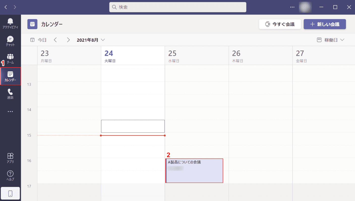Open the A製品についての会議 meeting
Image resolution: width=355 pixels, height=201 pixels.
(x=194, y=171)
